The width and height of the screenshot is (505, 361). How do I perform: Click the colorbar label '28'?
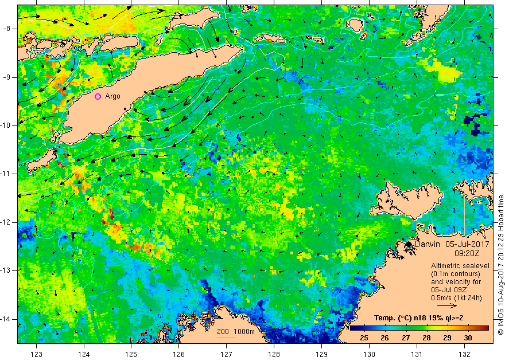coord(427,338)
